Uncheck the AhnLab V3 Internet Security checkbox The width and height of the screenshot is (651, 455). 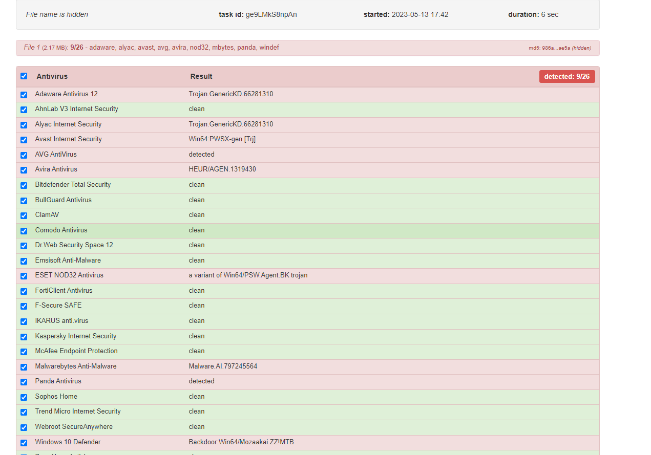point(24,110)
